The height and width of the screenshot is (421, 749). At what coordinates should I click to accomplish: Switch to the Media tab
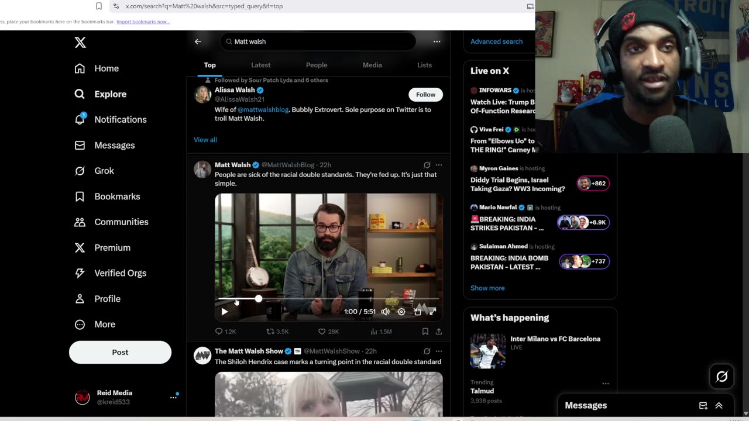tap(372, 65)
